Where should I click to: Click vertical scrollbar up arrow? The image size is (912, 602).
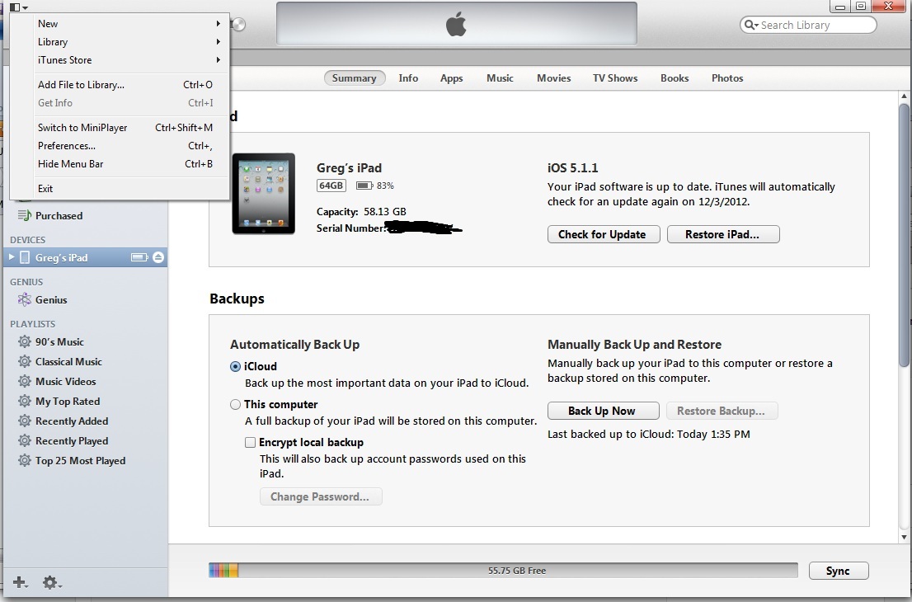904,96
